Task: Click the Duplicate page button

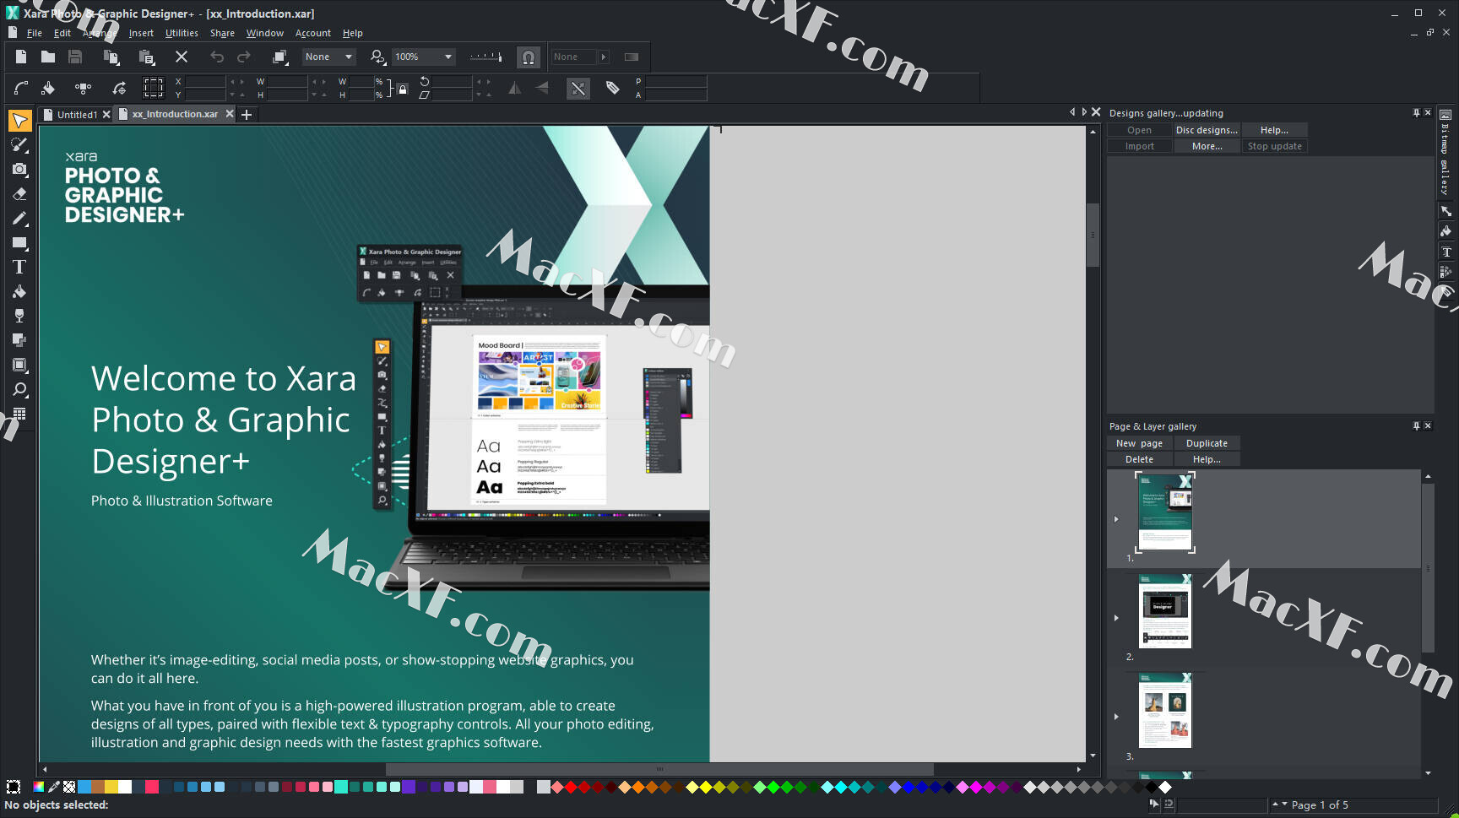Action: [1207, 443]
